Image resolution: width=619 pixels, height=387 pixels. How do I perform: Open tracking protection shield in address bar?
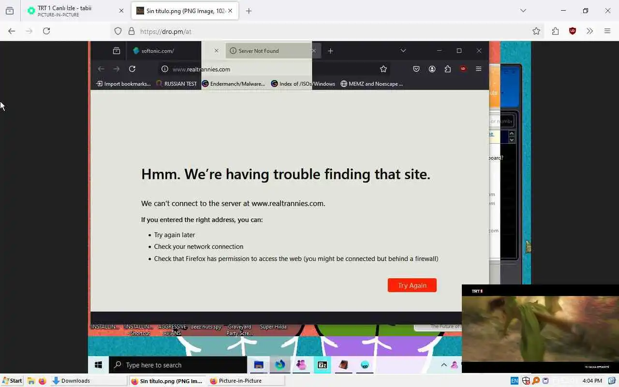tap(118, 31)
